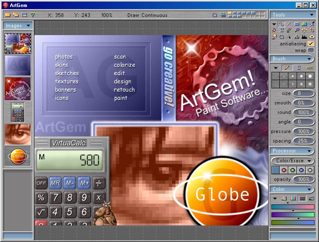The width and height of the screenshot is (319, 242).
Task: Open the Color/Erase processor dropdown
Action: point(293,161)
